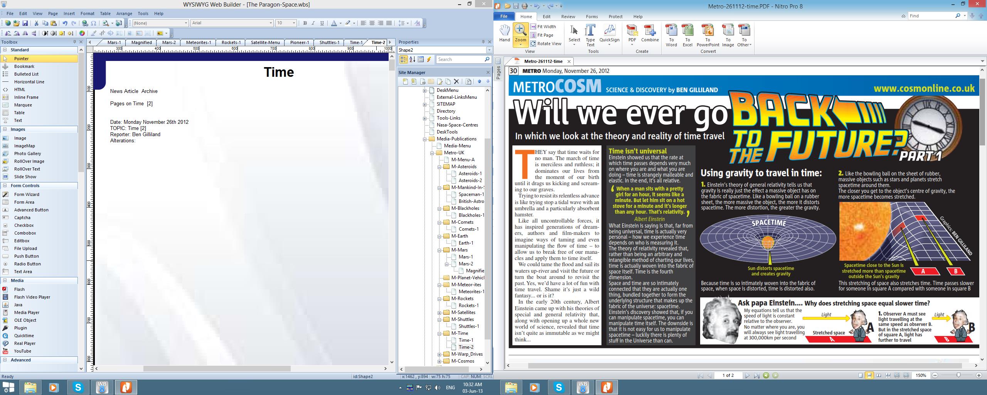This screenshot has width=987, height=395.
Task: Open QuickSign in Nitro Pro
Action: click(x=609, y=35)
